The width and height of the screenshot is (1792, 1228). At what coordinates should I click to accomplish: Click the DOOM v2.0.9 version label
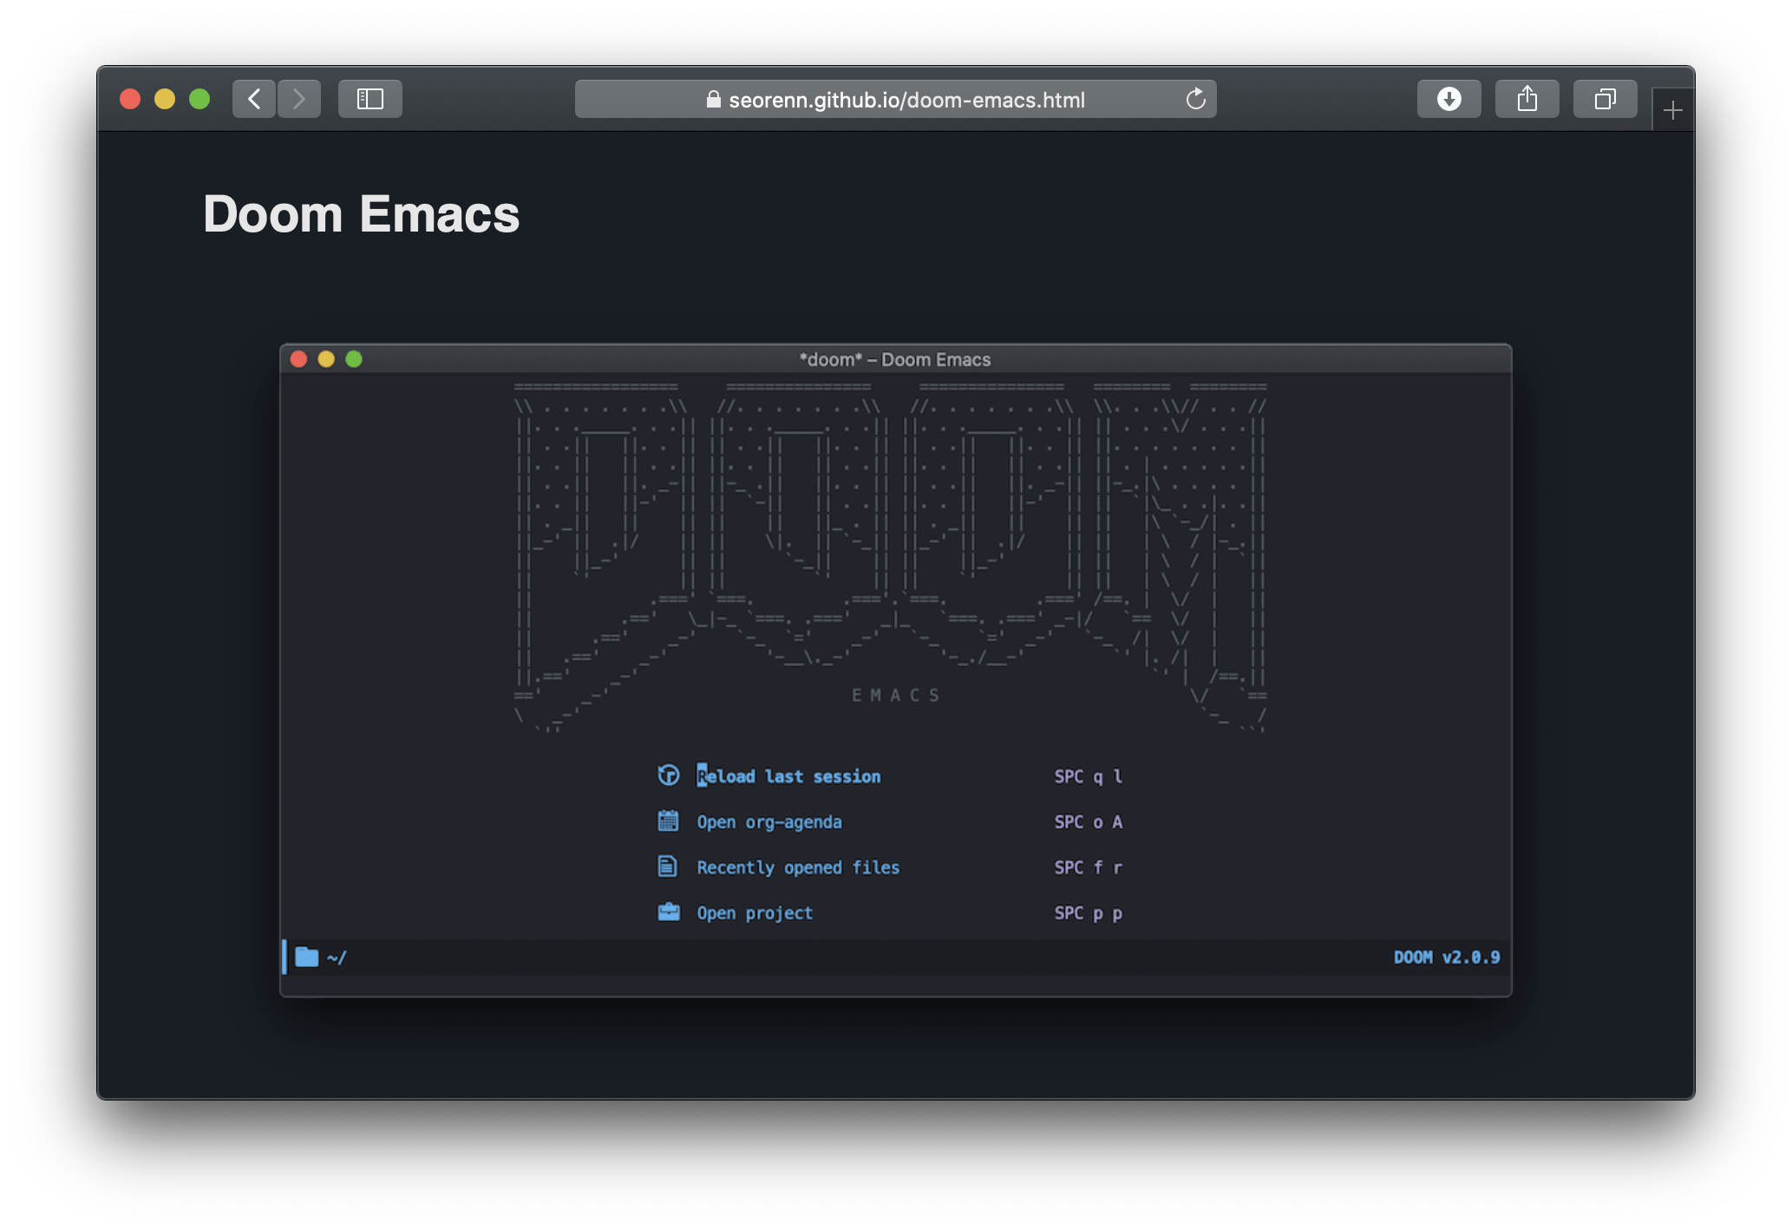(x=1446, y=957)
